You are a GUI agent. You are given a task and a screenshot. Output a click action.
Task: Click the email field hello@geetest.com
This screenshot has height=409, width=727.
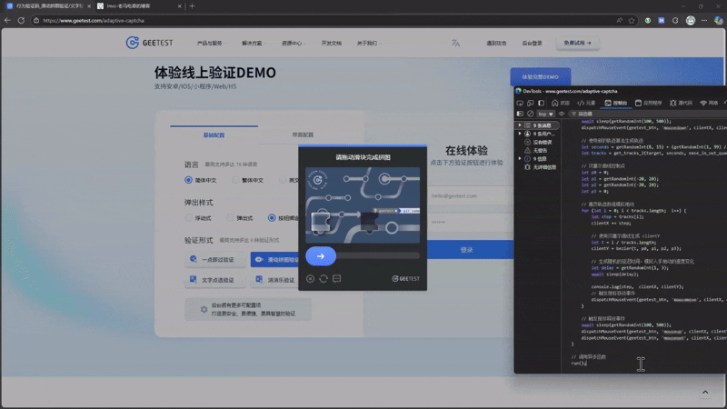point(469,196)
